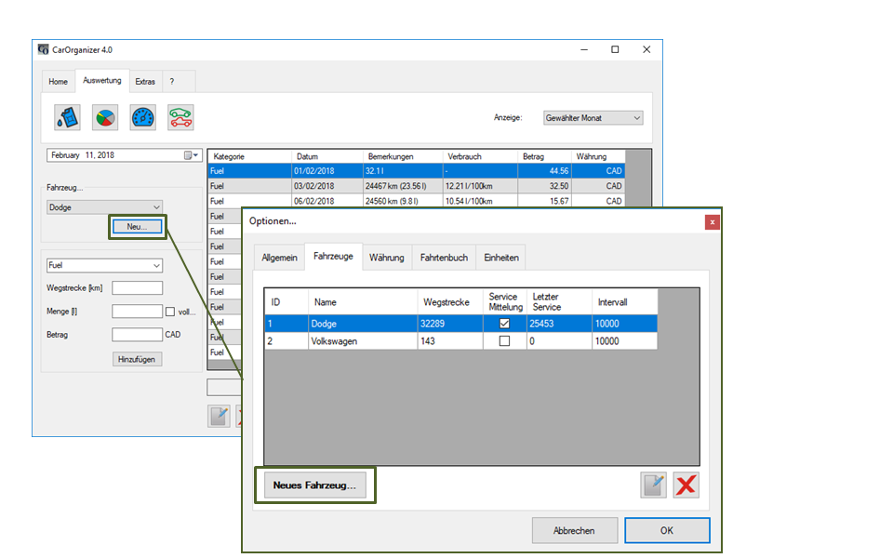This screenshot has height=558, width=893.
Task: Click the pie chart statistics icon
Action: 105,117
